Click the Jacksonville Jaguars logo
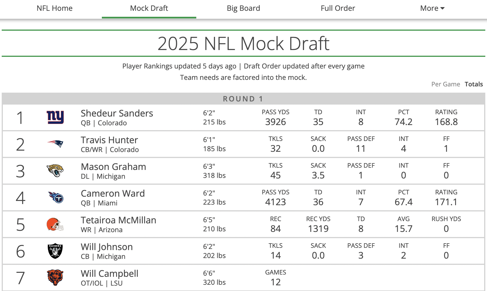Screen dimensions: 487x291 (55, 171)
